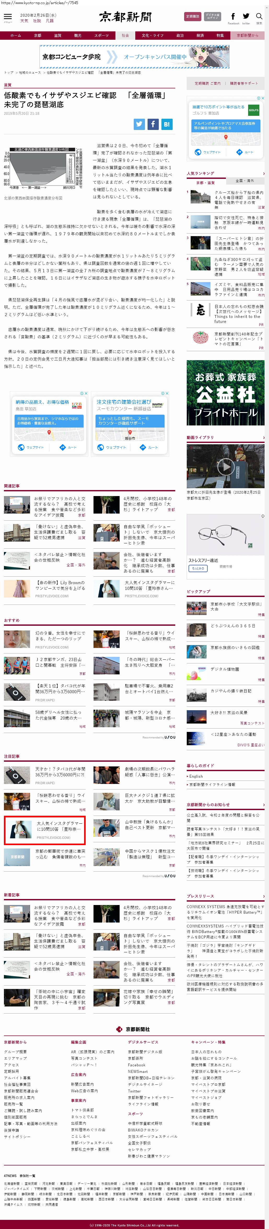
Task: Expand 人気ランキング section arrow
Action: (x=263, y=174)
